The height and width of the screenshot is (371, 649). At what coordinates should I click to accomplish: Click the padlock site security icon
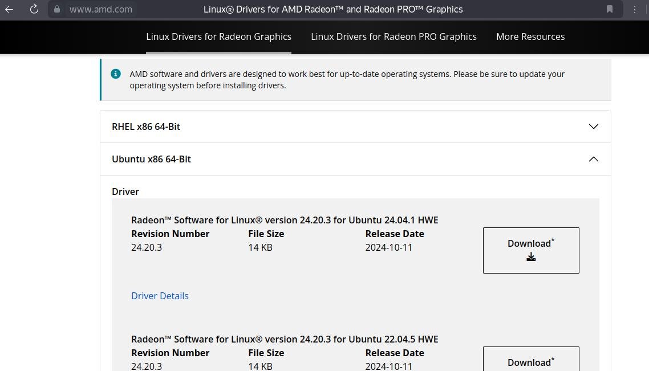[x=57, y=9]
